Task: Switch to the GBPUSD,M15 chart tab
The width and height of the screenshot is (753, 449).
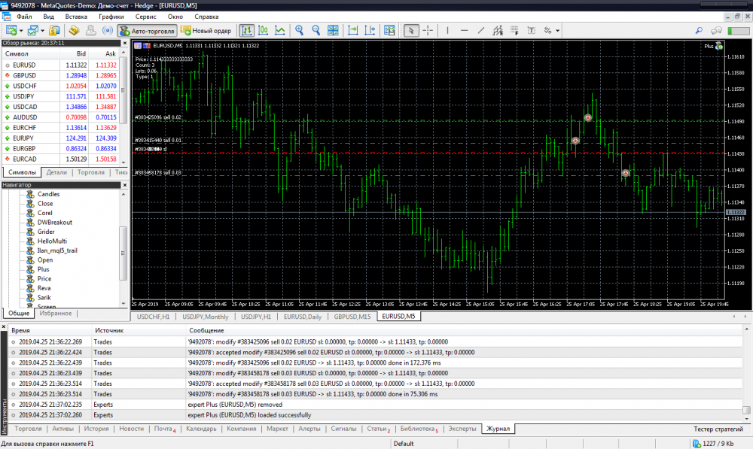Action: click(x=352, y=317)
